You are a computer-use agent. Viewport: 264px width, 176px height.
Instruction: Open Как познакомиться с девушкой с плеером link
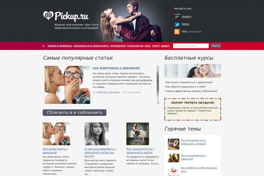tap(194, 142)
